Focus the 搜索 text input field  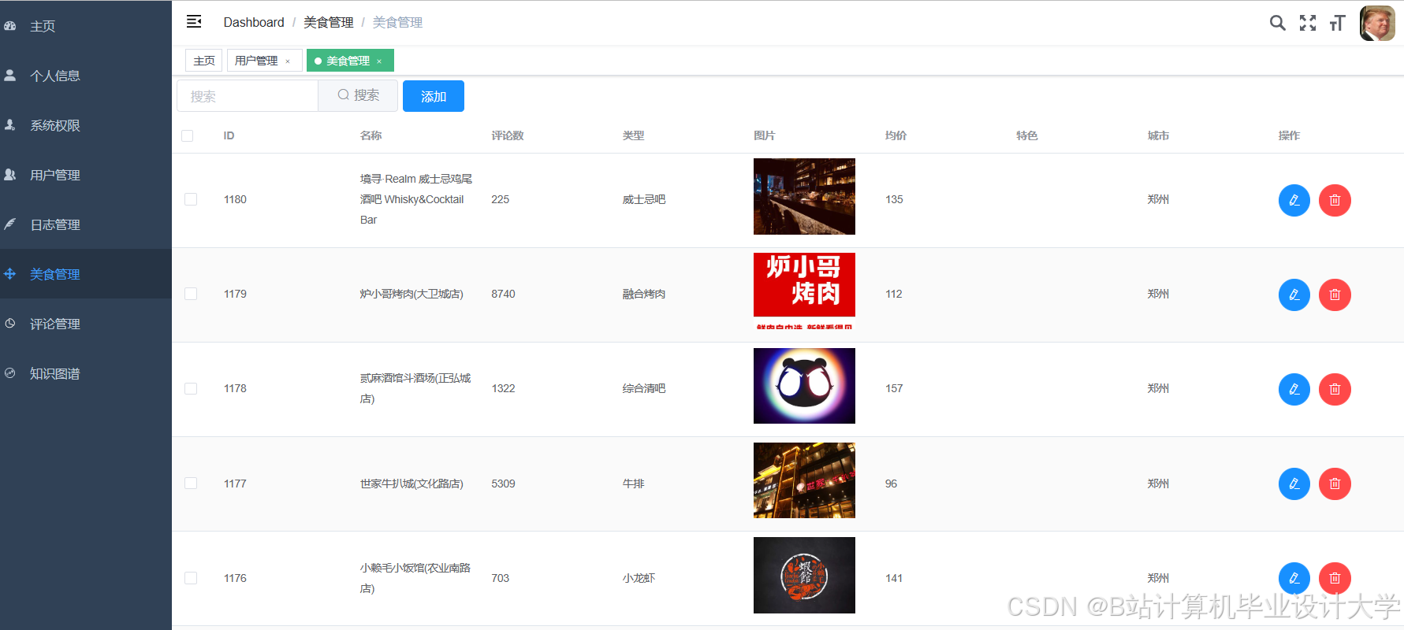tap(248, 96)
